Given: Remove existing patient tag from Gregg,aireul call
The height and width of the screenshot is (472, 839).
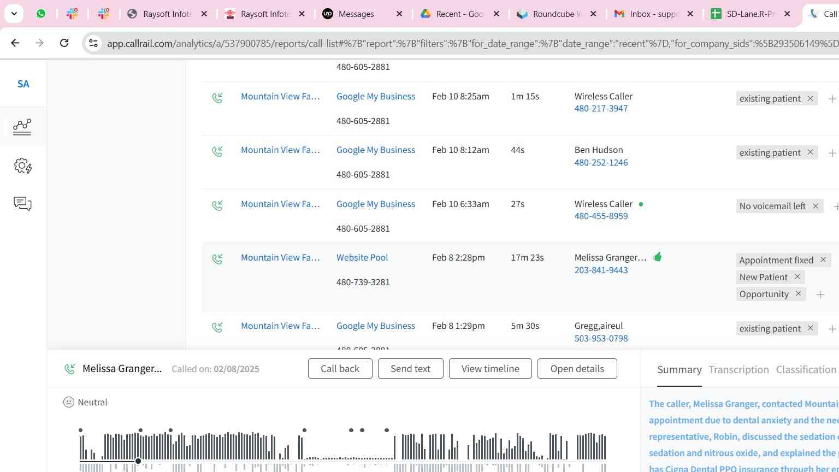Looking at the screenshot, I should [810, 328].
